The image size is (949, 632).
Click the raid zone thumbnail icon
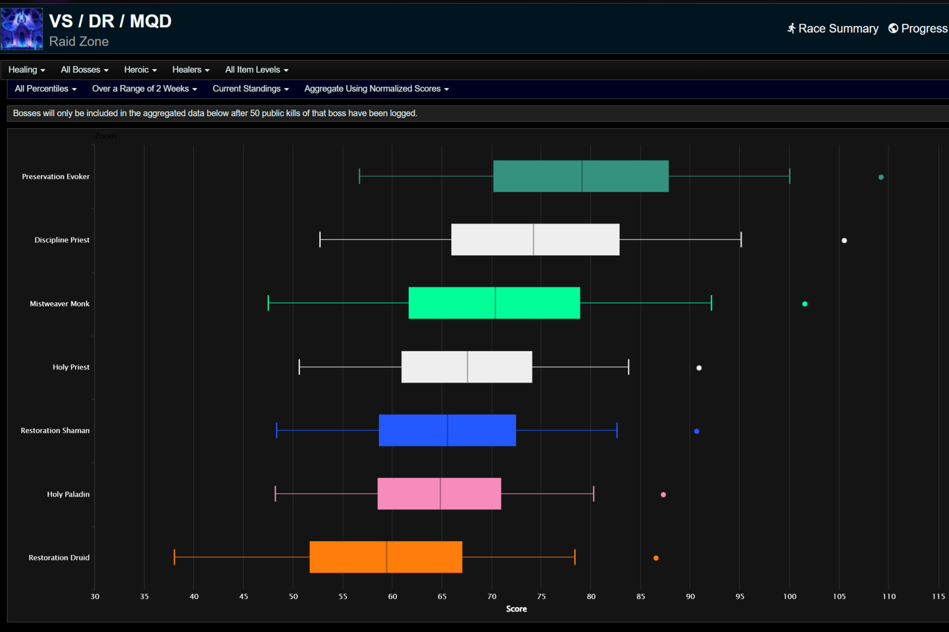[22, 29]
